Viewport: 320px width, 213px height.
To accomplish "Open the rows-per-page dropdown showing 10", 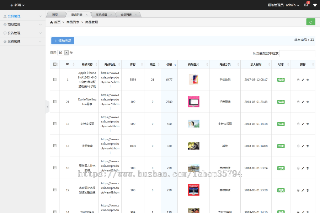I will 63,53.
